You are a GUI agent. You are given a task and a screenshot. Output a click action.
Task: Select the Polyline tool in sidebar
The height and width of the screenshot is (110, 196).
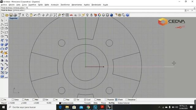pyautogui.click(x=2, y=24)
